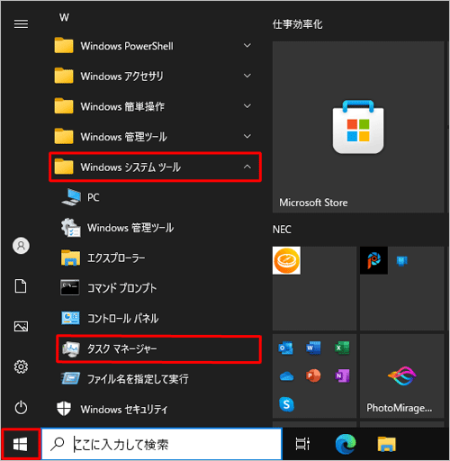Open the user account icon in sidebar
The height and width of the screenshot is (461, 450).
tap(21, 246)
